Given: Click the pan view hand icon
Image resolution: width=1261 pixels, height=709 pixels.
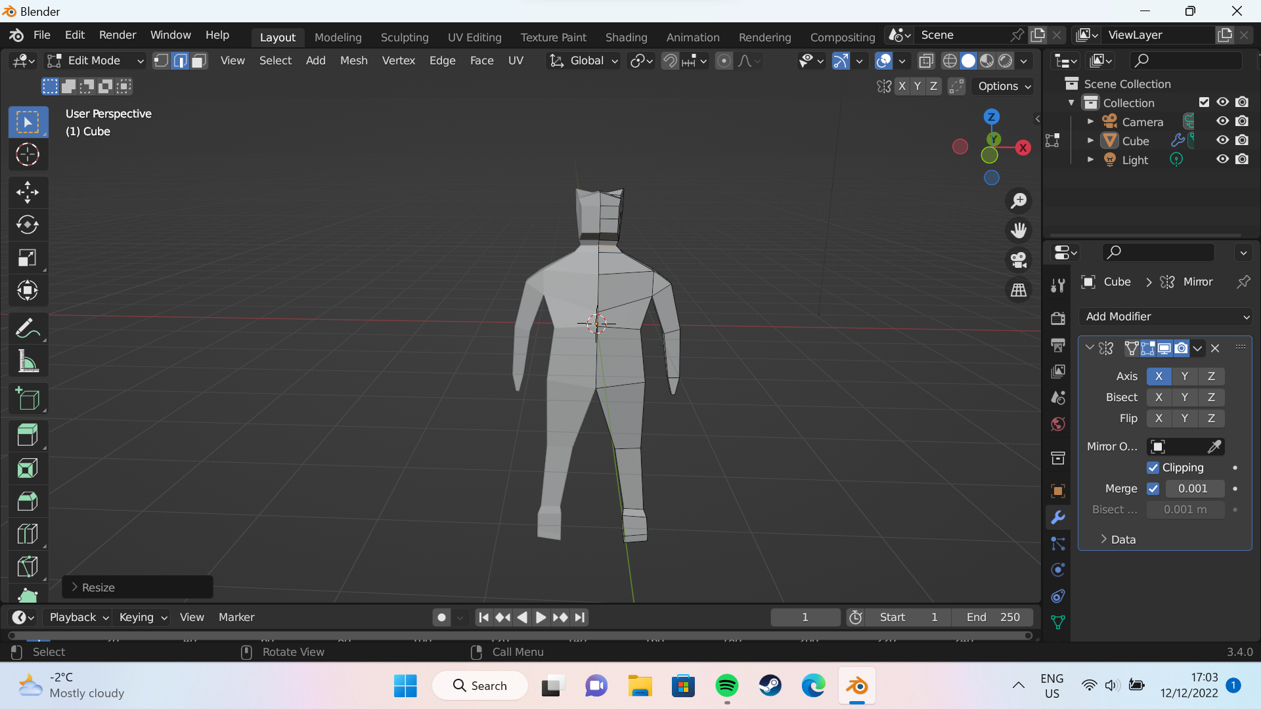Looking at the screenshot, I should pos(1019,230).
